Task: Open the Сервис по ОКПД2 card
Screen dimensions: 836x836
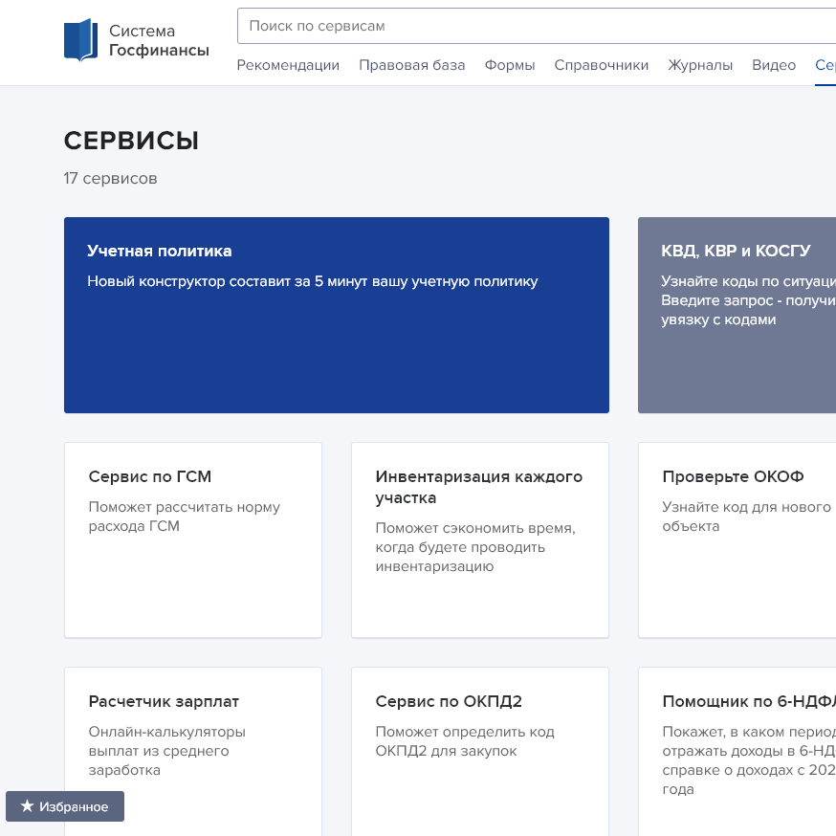Action: pos(480,751)
